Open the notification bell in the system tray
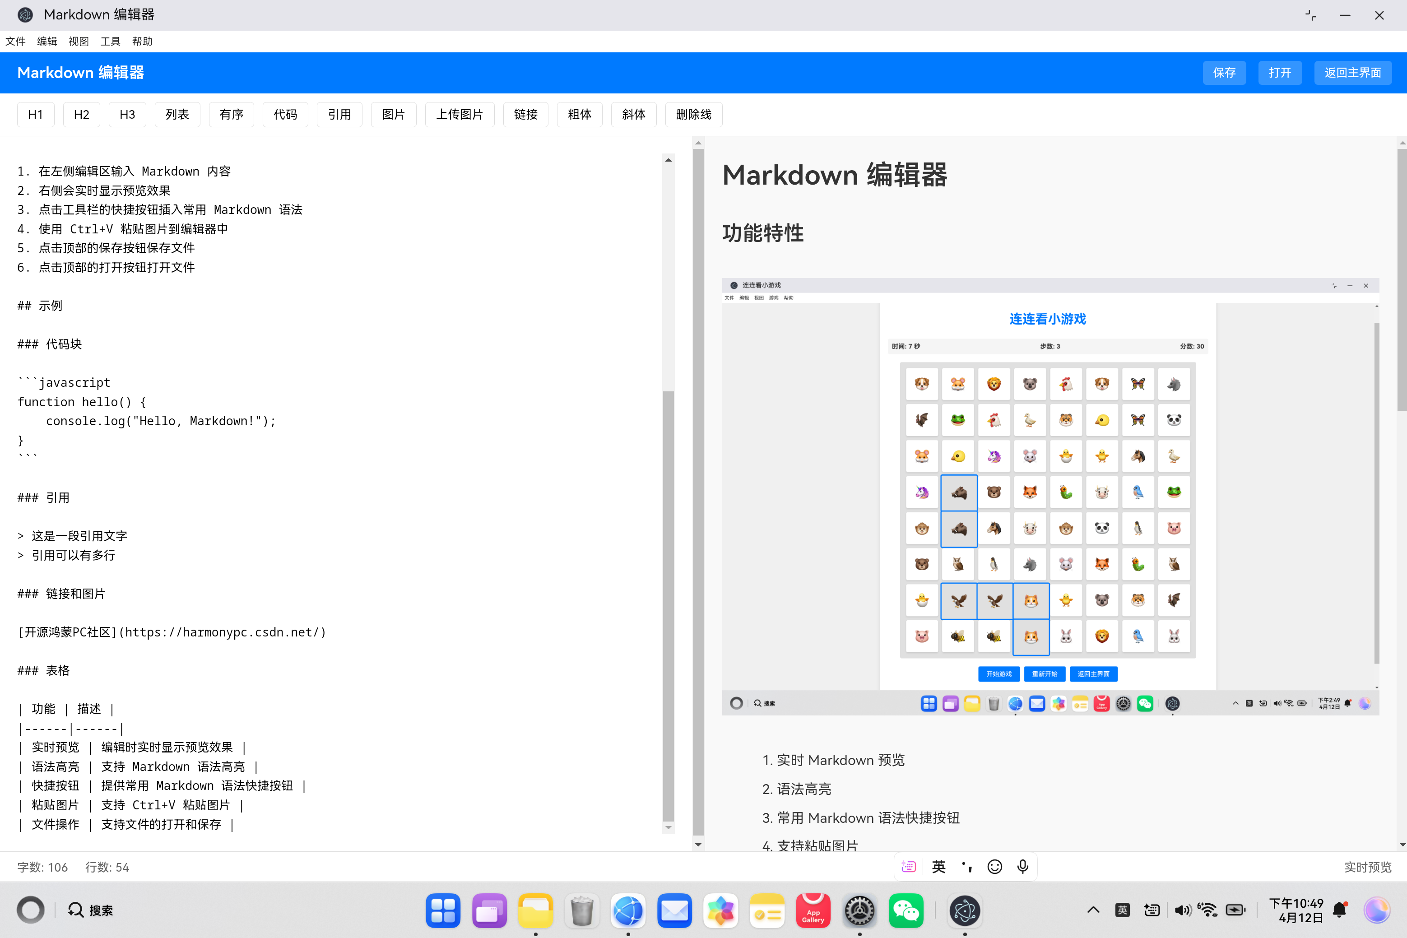Viewport: 1407px width, 938px height. click(x=1338, y=910)
